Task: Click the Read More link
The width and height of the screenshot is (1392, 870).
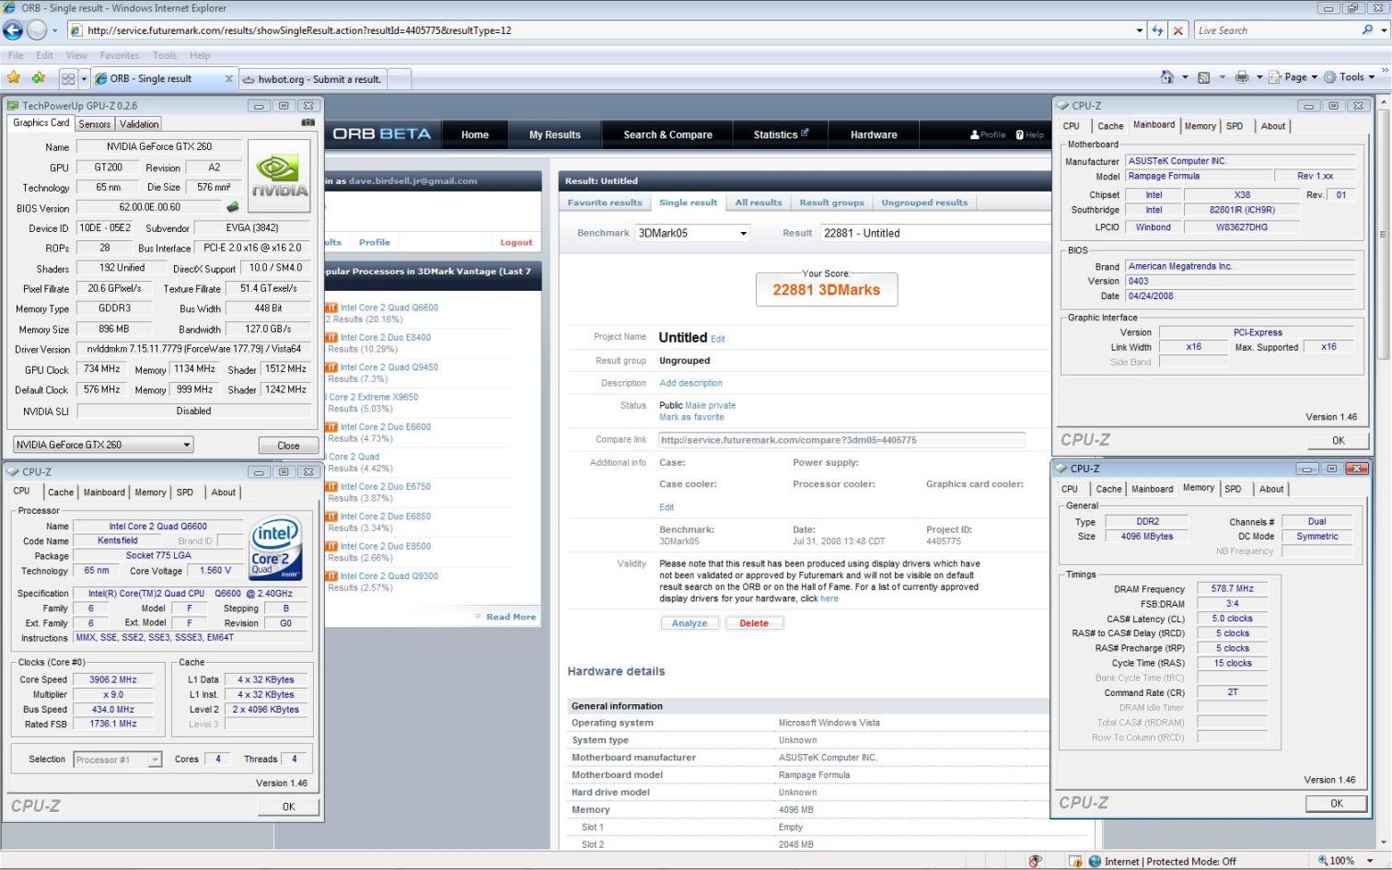Action: tap(511, 617)
